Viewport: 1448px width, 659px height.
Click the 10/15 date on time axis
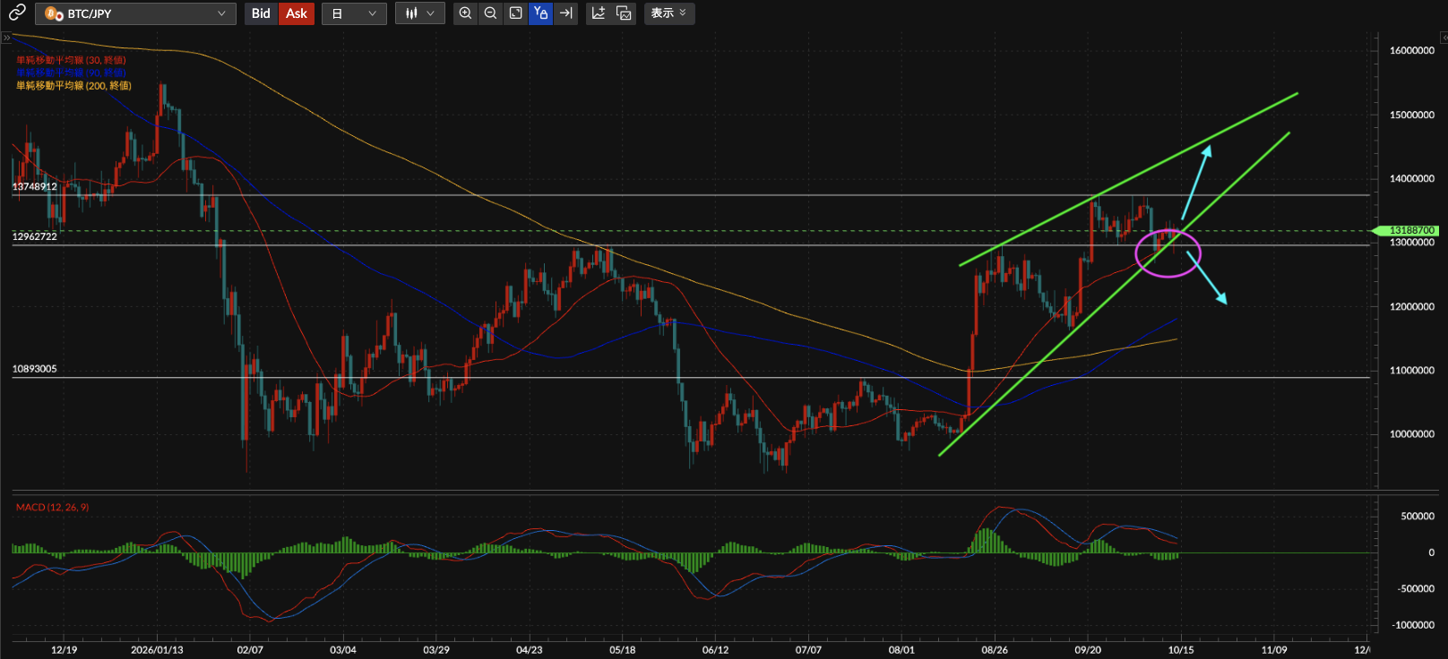pos(1181,649)
